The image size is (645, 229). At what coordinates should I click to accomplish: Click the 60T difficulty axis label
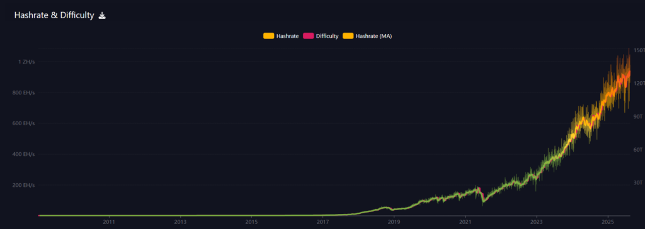(x=639, y=149)
